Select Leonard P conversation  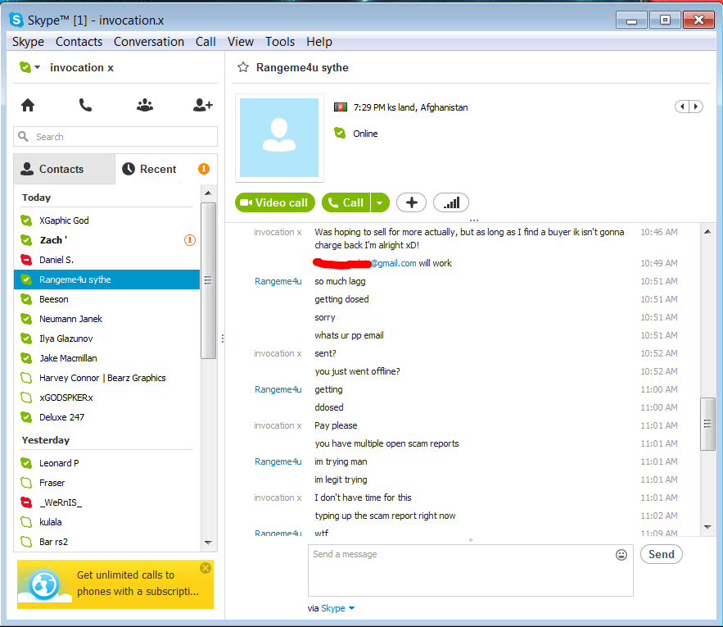107,463
